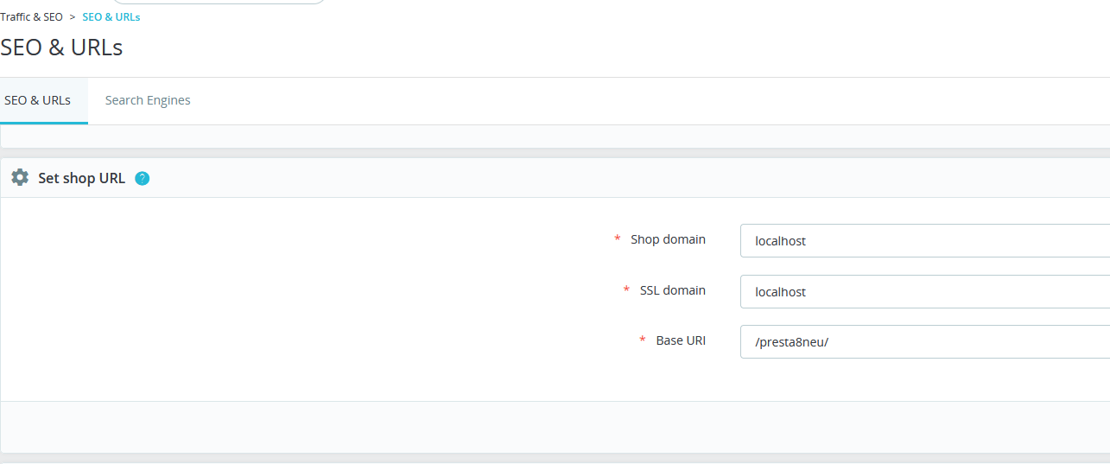Screen dimensions: 1110x464
Task: Click the breadcrumb separator arrow
Action: (x=73, y=17)
